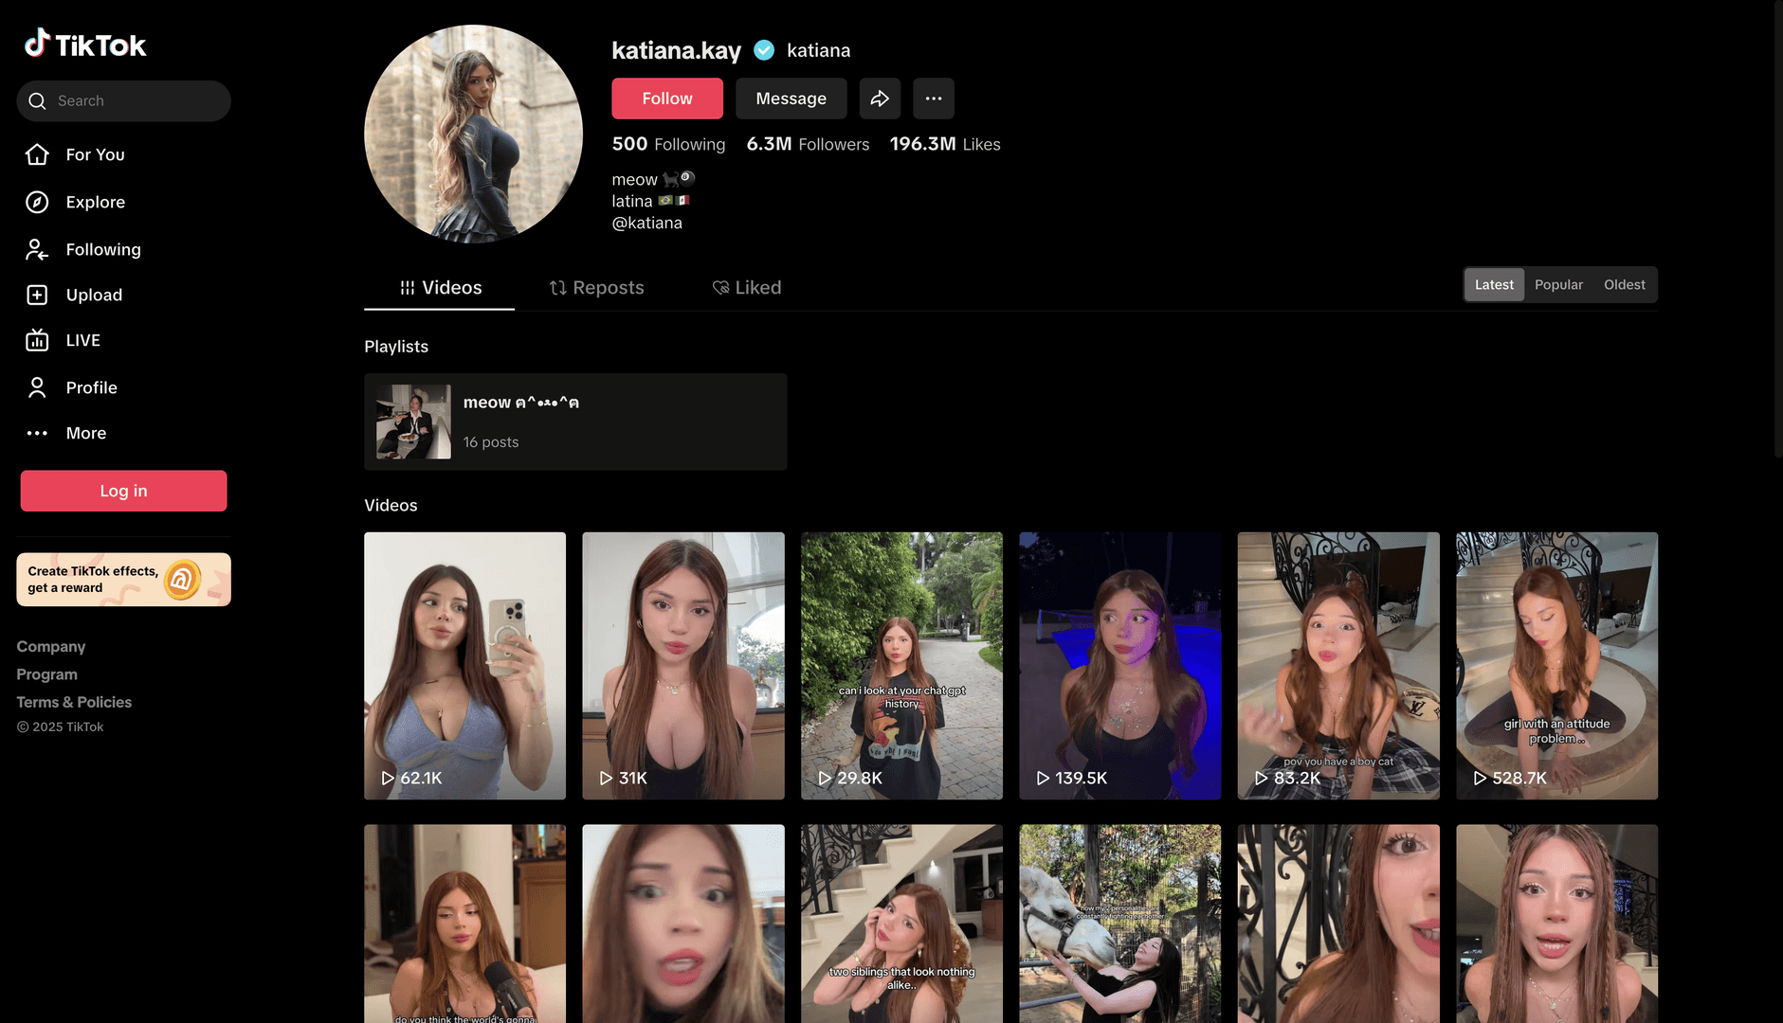Click the share profile arrow icon
1783x1023 pixels.
pos(880,99)
